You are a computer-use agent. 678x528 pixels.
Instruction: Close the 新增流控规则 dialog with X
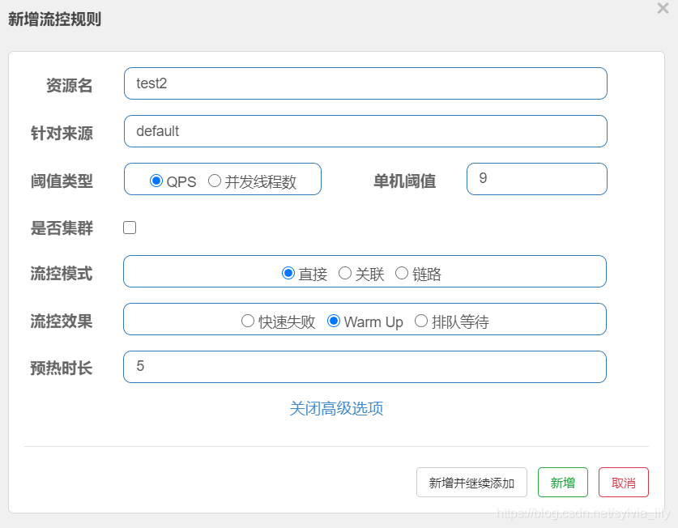(x=663, y=8)
